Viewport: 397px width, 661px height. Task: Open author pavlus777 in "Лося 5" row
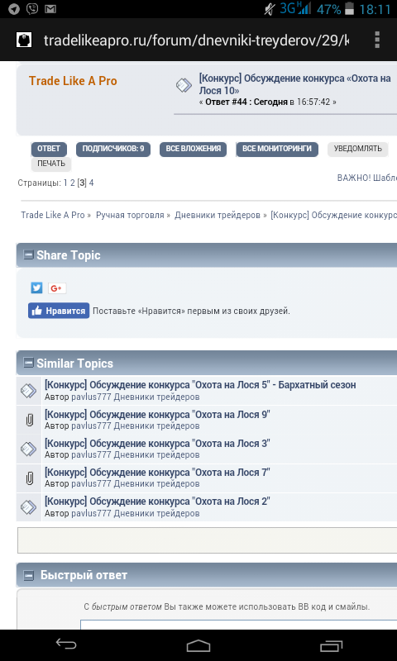click(91, 397)
